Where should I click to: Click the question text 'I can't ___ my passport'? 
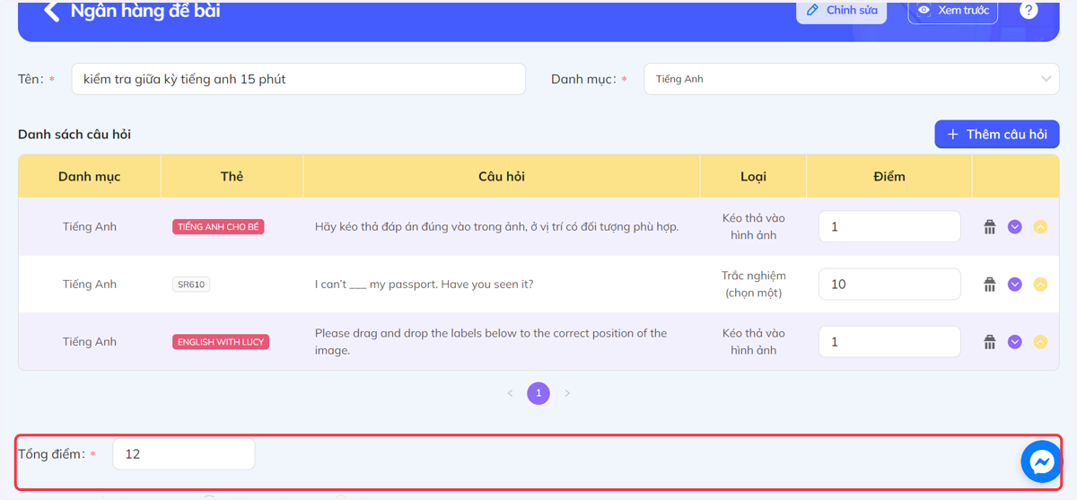[424, 285]
